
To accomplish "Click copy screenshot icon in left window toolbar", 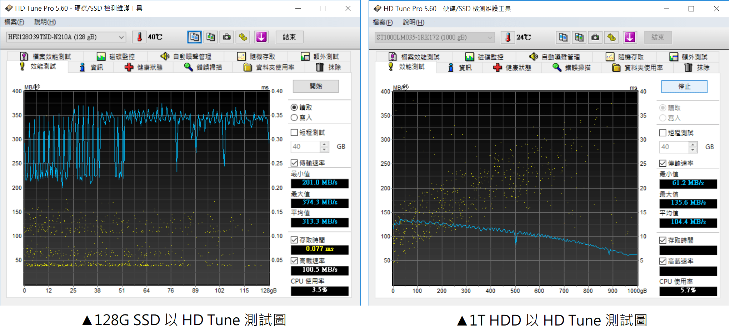I will coord(211,37).
